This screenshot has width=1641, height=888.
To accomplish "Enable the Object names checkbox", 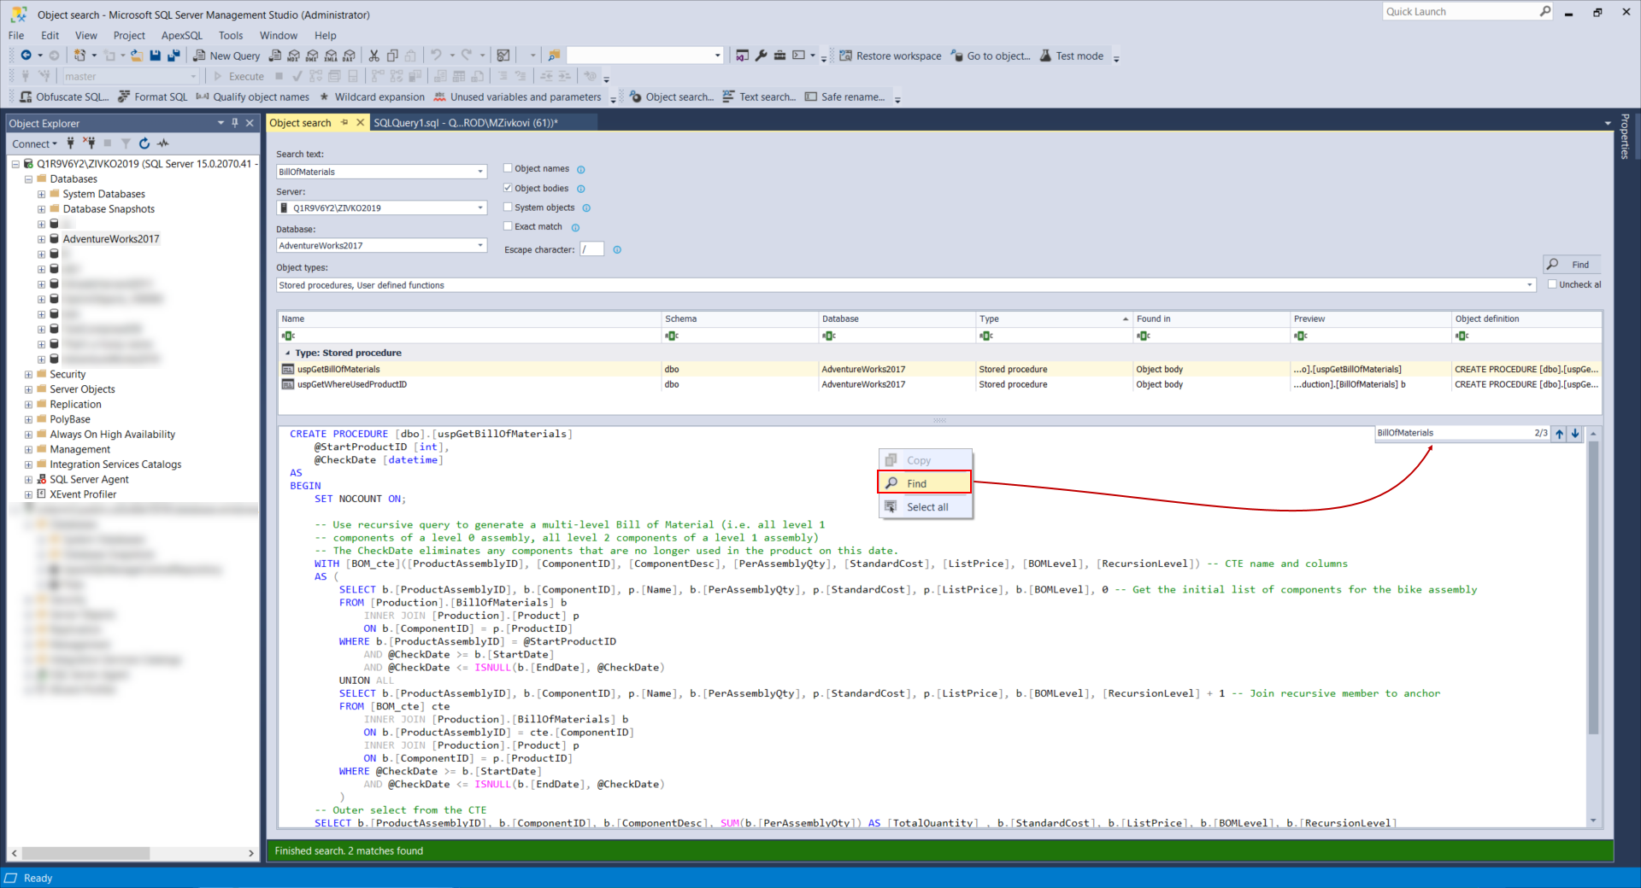I will (x=508, y=168).
